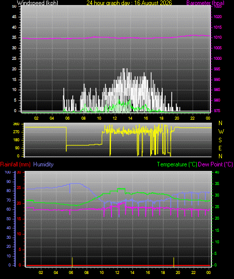Viewport: 234px width, 279px height.
Task: Click the magenta "Dew Point (°C)" legend label
Action: point(215,164)
